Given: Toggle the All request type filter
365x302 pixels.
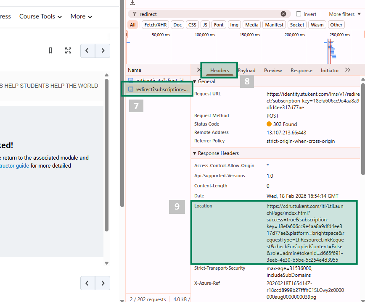Looking at the screenshot, I should tap(133, 25).
